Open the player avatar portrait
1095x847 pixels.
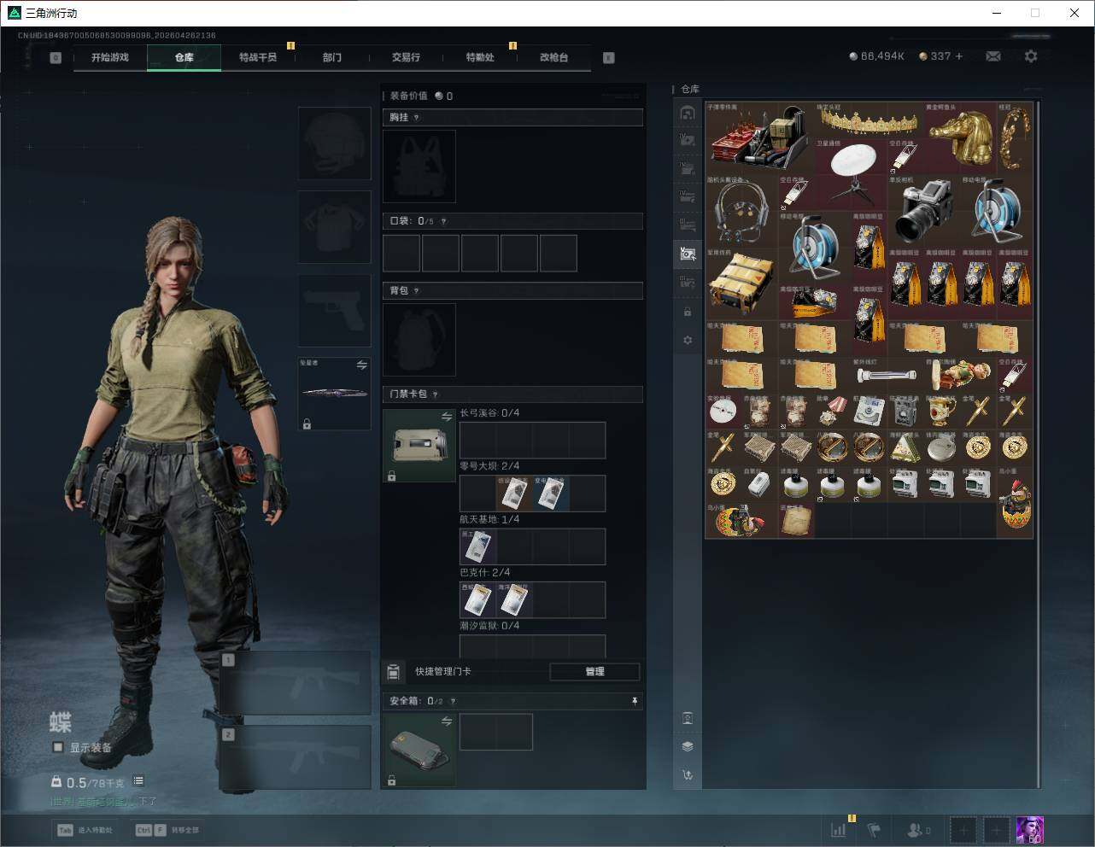click(x=1030, y=830)
